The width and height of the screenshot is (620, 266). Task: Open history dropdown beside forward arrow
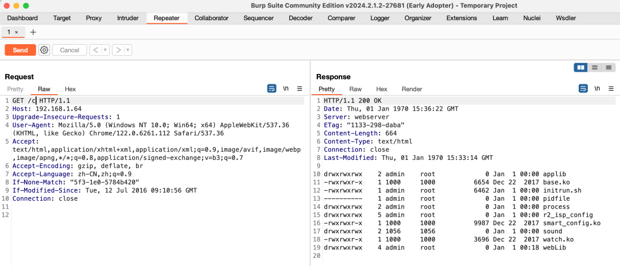(127, 50)
